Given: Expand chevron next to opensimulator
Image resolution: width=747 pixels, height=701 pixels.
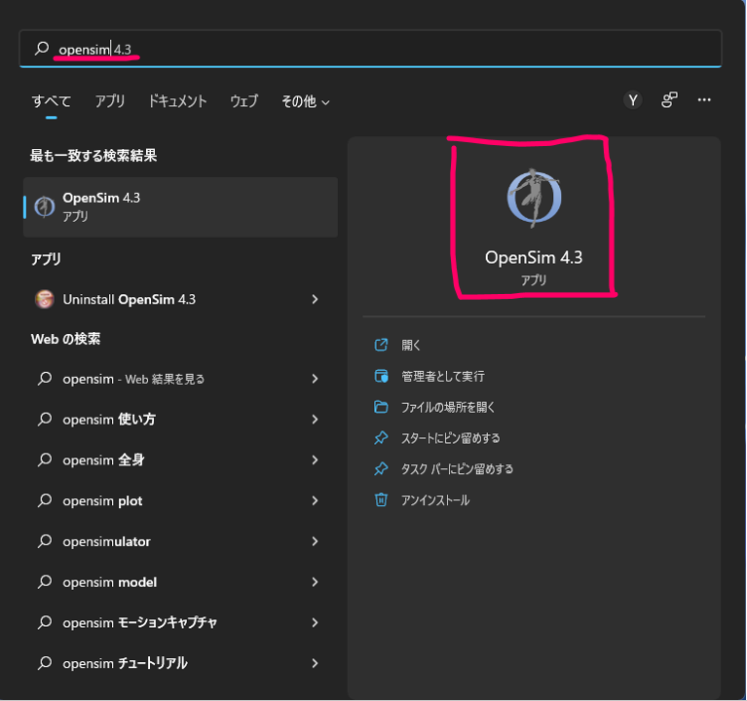Looking at the screenshot, I should pyautogui.click(x=315, y=541).
